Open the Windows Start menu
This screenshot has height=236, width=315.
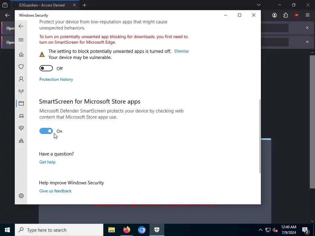[x=7, y=230]
